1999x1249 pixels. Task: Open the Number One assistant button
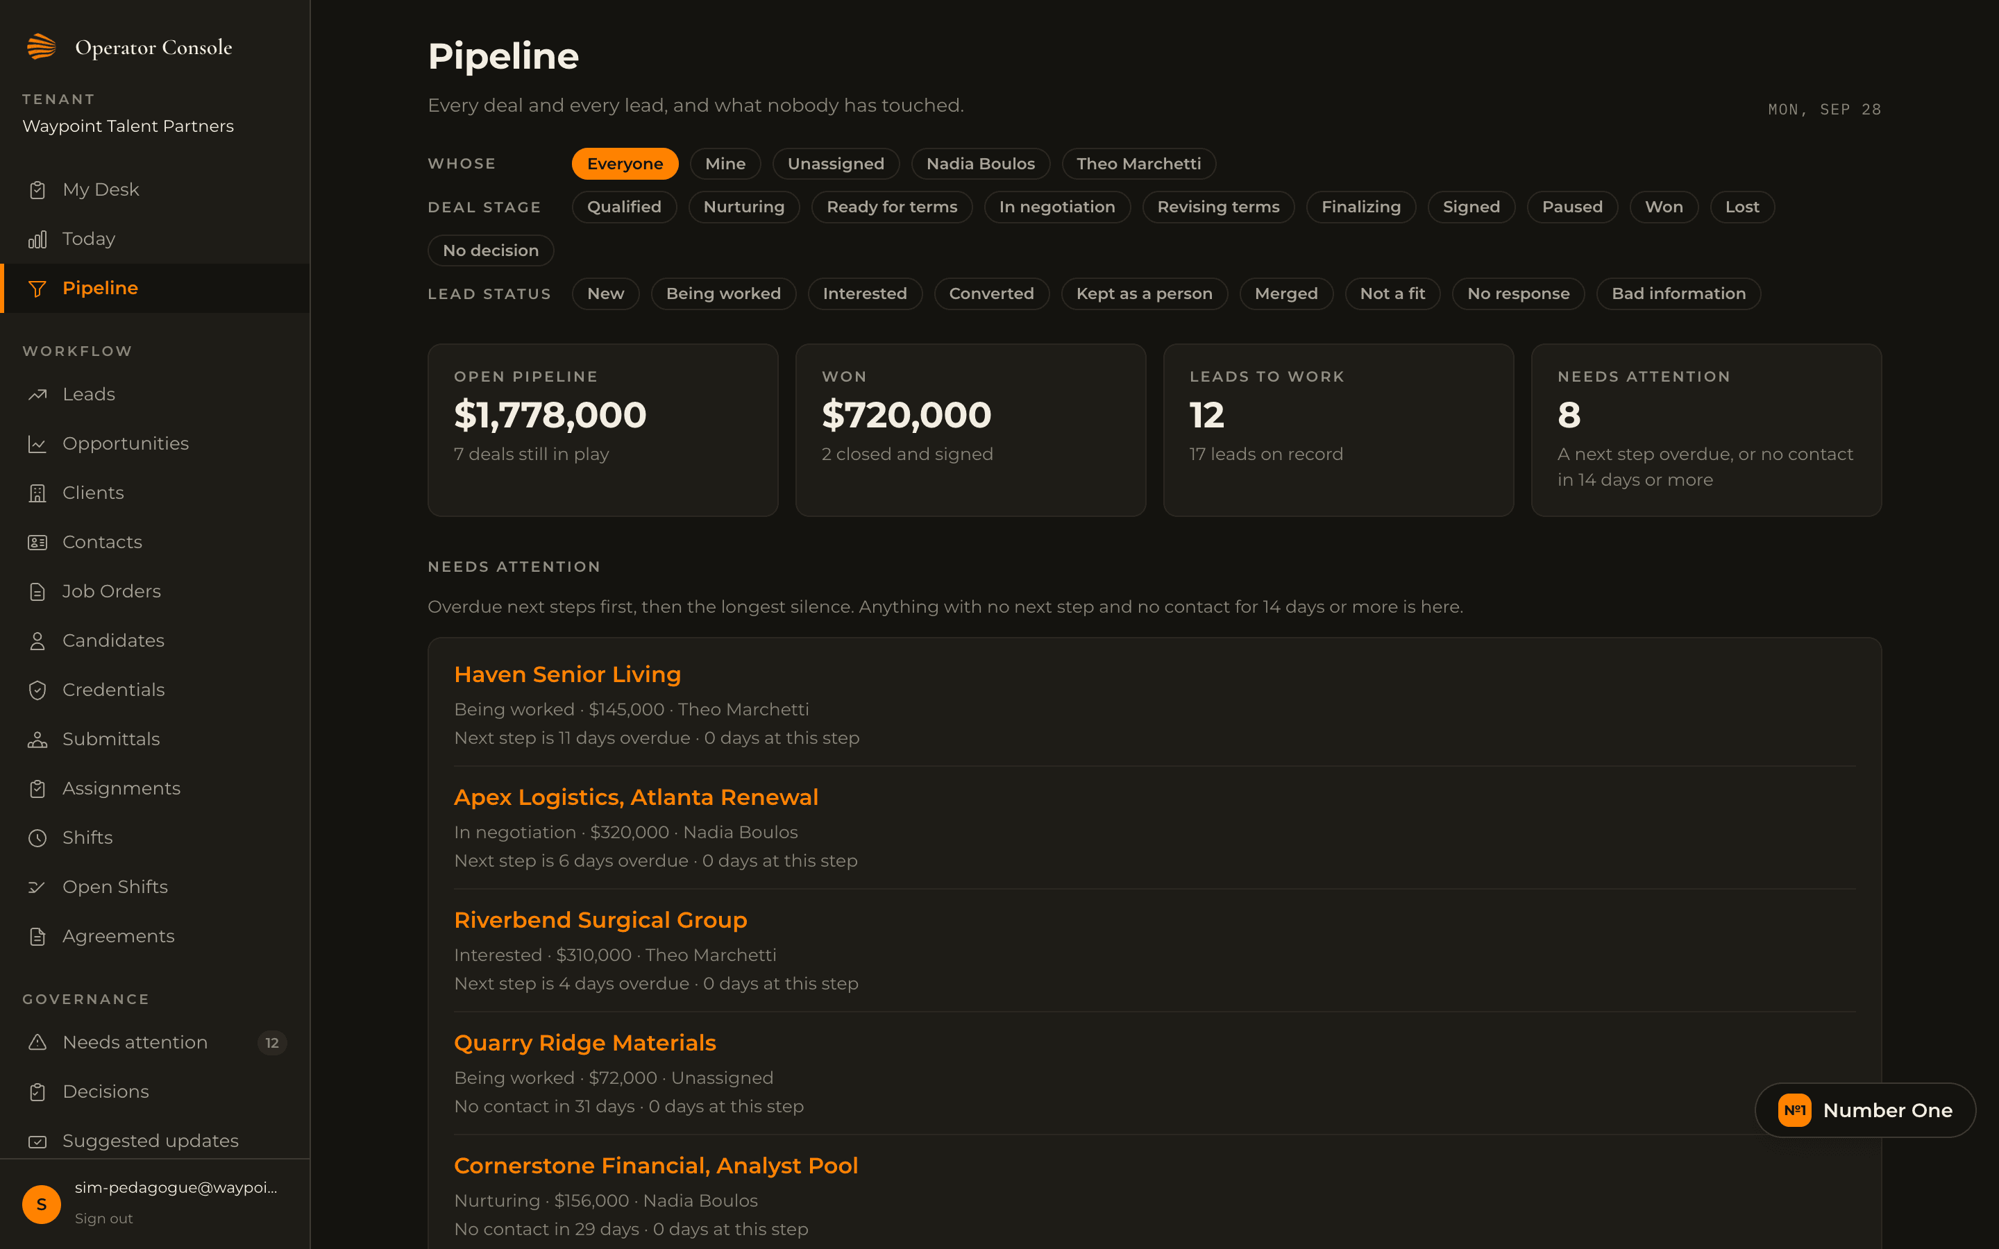pyautogui.click(x=1865, y=1110)
